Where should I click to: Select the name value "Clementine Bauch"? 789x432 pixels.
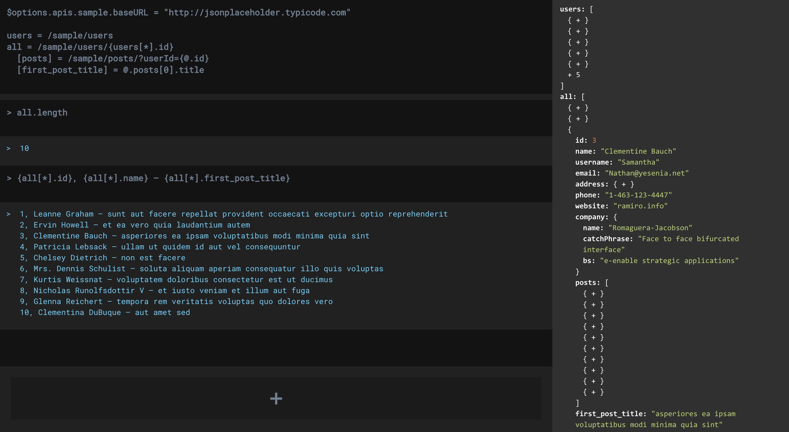click(638, 151)
